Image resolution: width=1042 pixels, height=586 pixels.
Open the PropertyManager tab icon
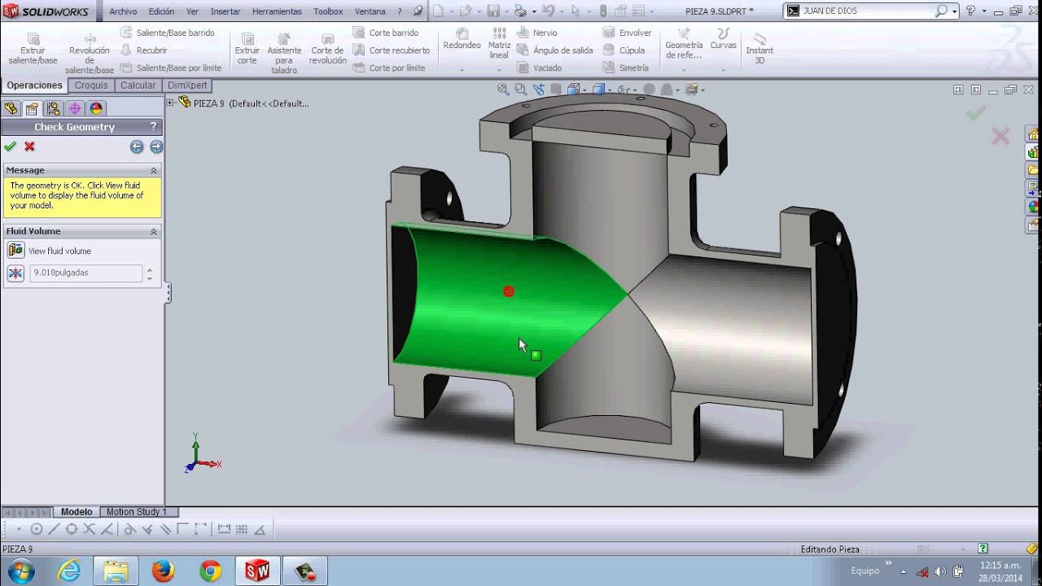[x=32, y=108]
